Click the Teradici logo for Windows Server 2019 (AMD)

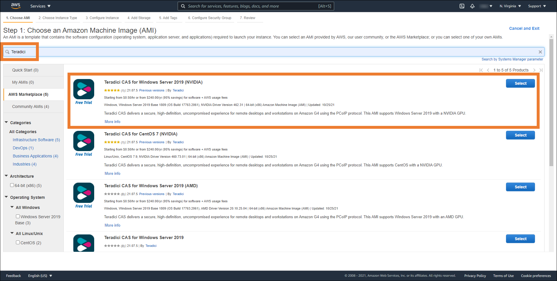(84, 193)
